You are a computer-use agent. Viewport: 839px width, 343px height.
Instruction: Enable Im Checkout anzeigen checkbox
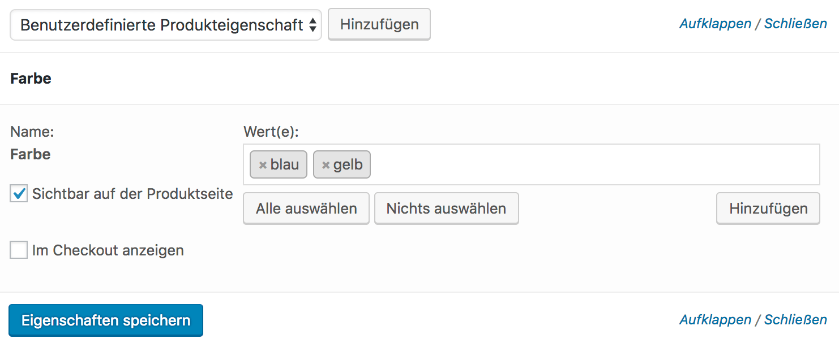(19, 250)
